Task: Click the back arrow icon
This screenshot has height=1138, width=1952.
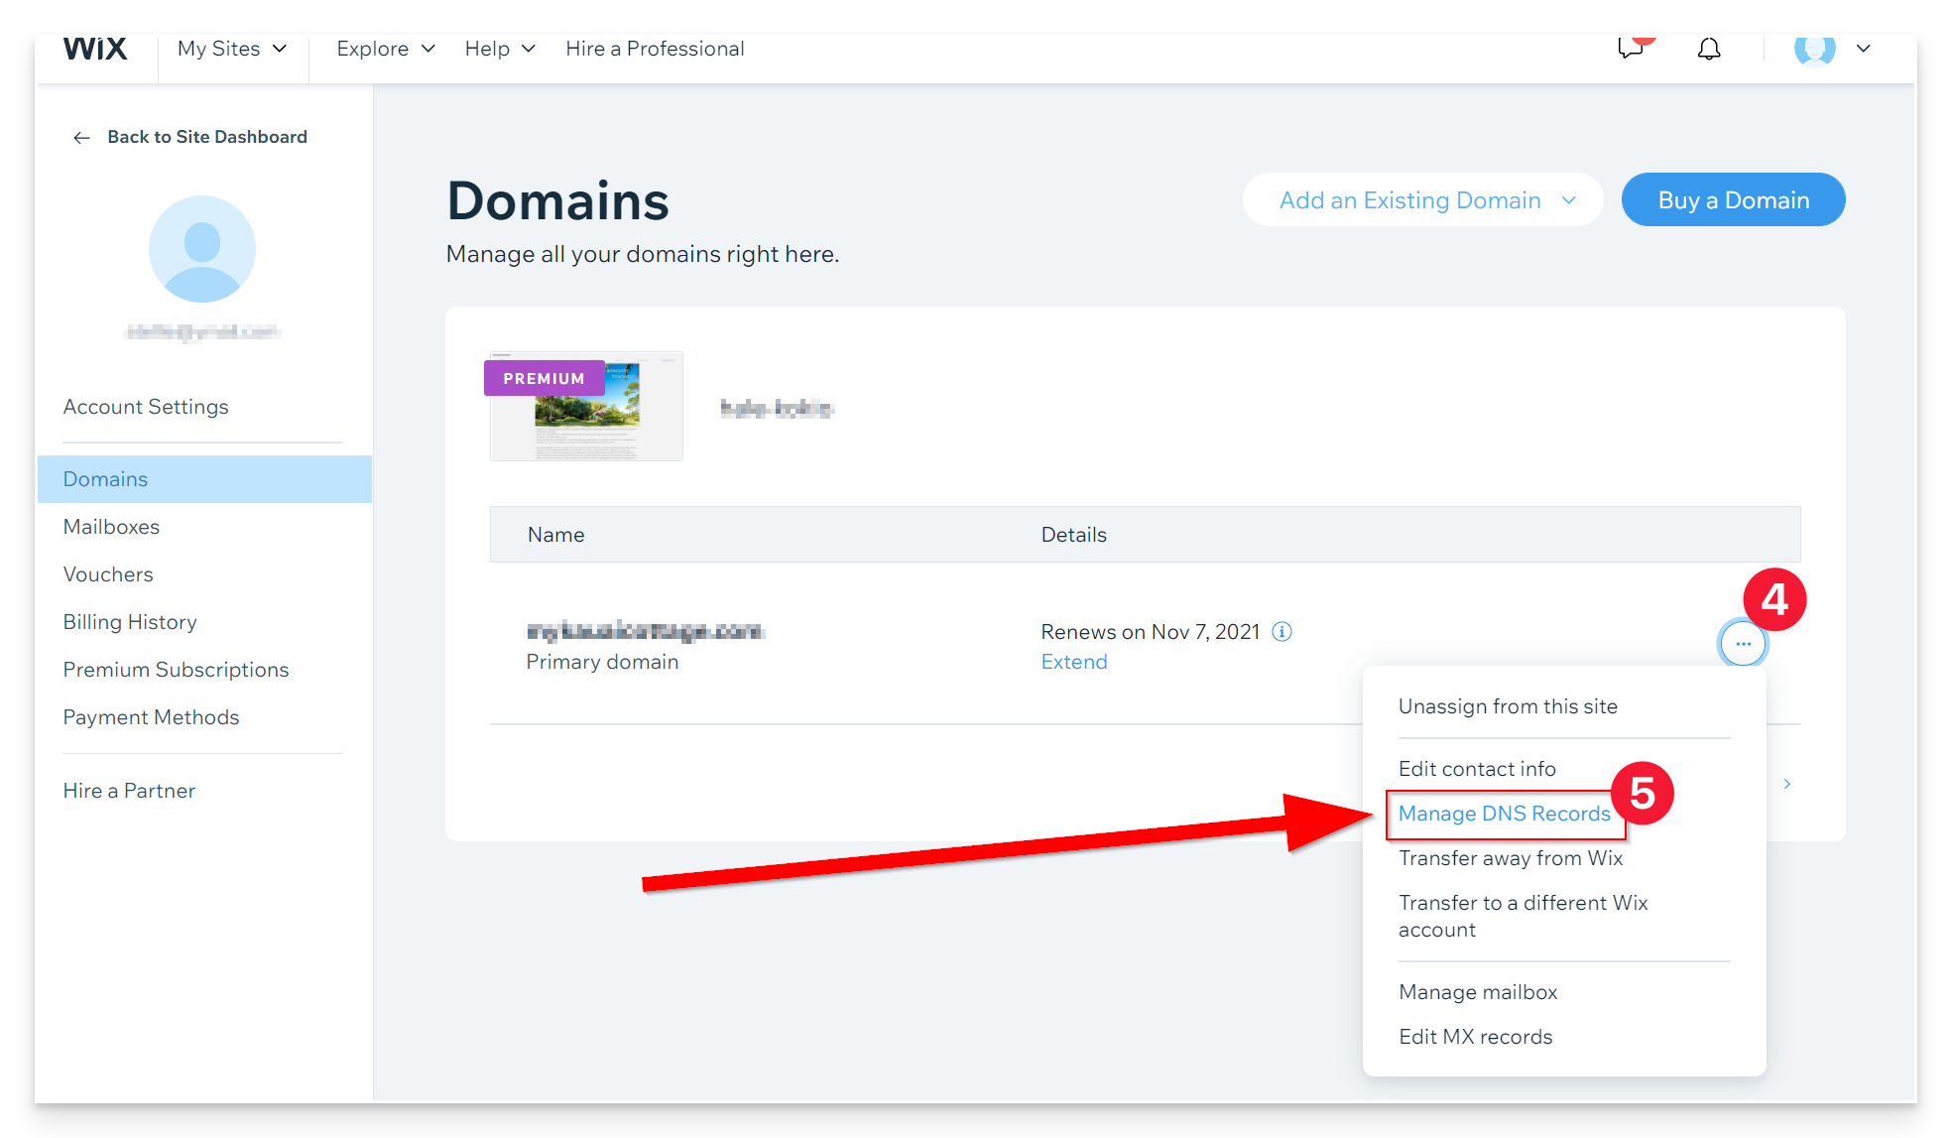Action: coord(82,138)
